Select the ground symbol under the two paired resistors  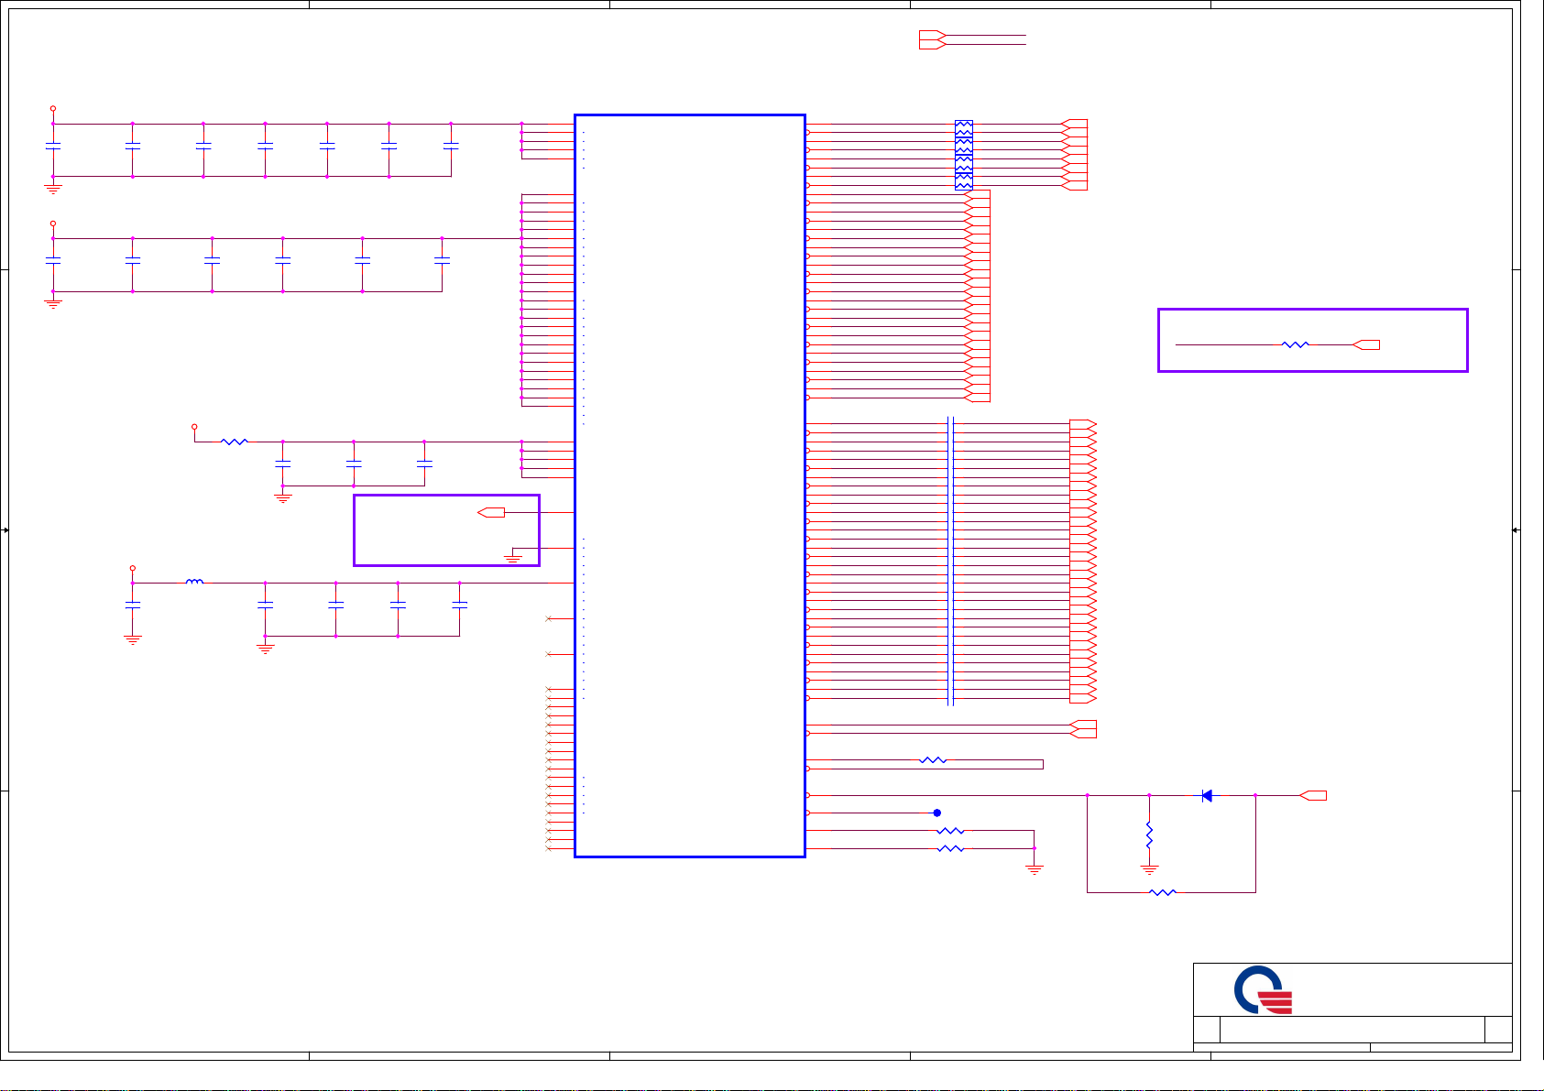tap(1035, 868)
